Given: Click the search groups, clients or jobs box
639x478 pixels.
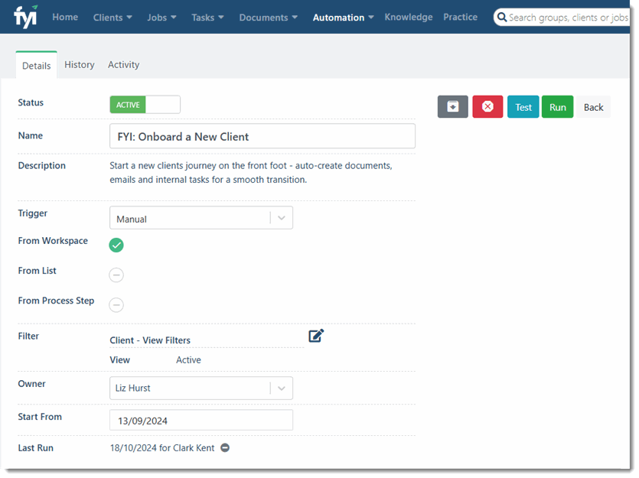Looking at the screenshot, I should [x=562, y=18].
